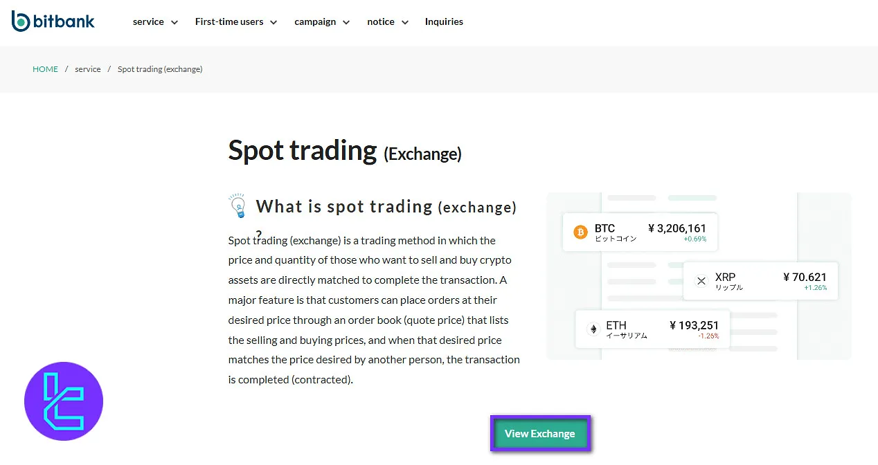The image size is (878, 465).
Task: Open the Inquiries menu item
Action: [444, 21]
